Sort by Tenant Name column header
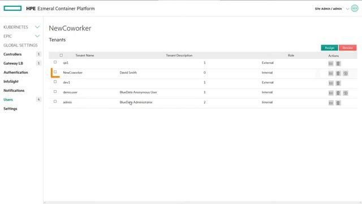 pos(84,56)
